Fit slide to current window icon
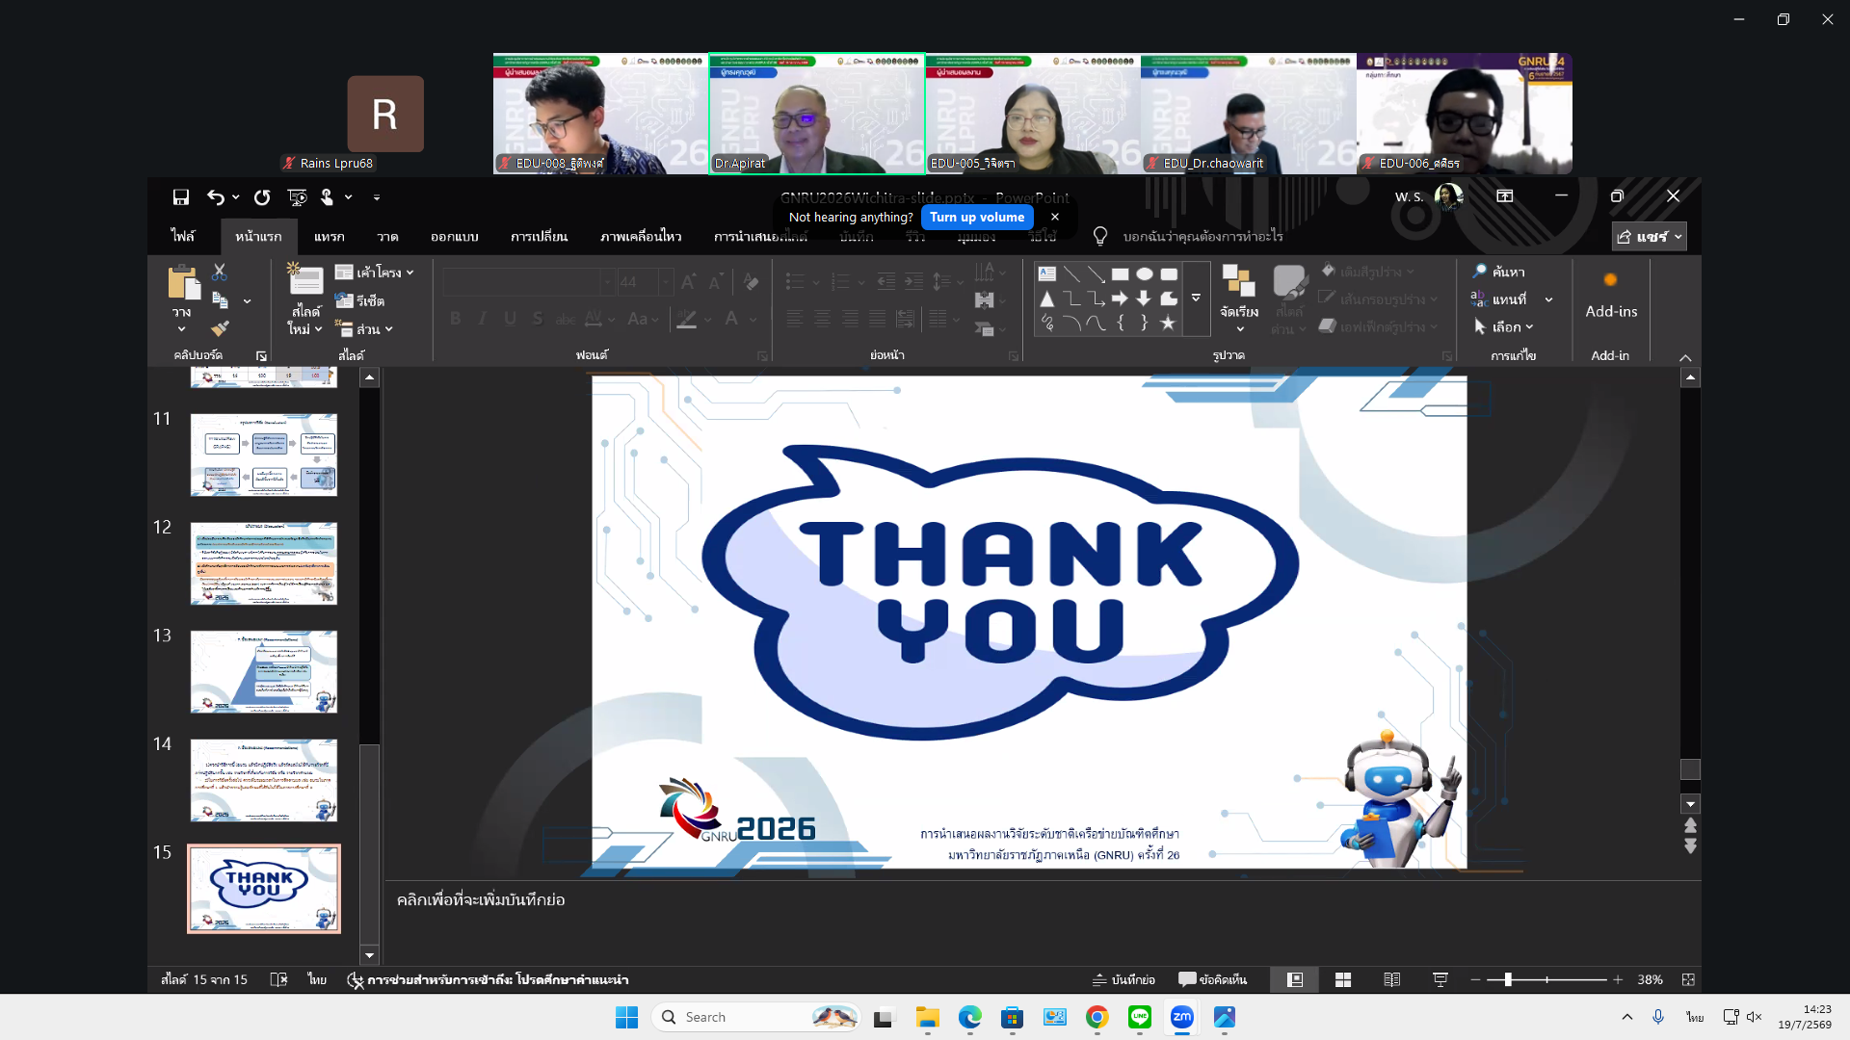Viewport: 1850px width, 1040px height. pyautogui.click(x=1688, y=979)
